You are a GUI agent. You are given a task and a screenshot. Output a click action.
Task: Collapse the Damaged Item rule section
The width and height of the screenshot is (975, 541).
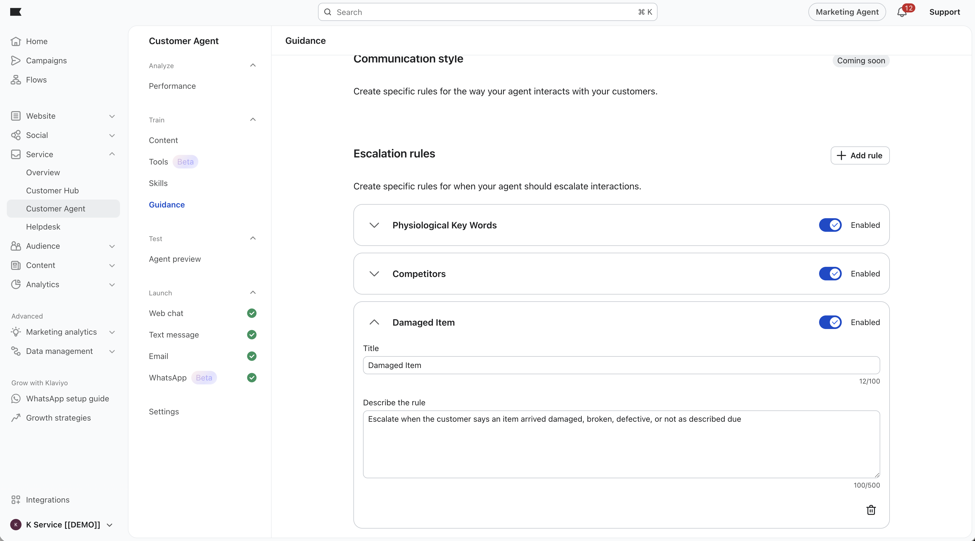click(374, 322)
